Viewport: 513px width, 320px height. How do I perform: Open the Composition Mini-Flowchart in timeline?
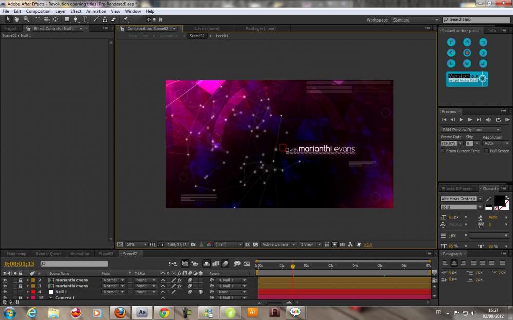tap(173, 264)
